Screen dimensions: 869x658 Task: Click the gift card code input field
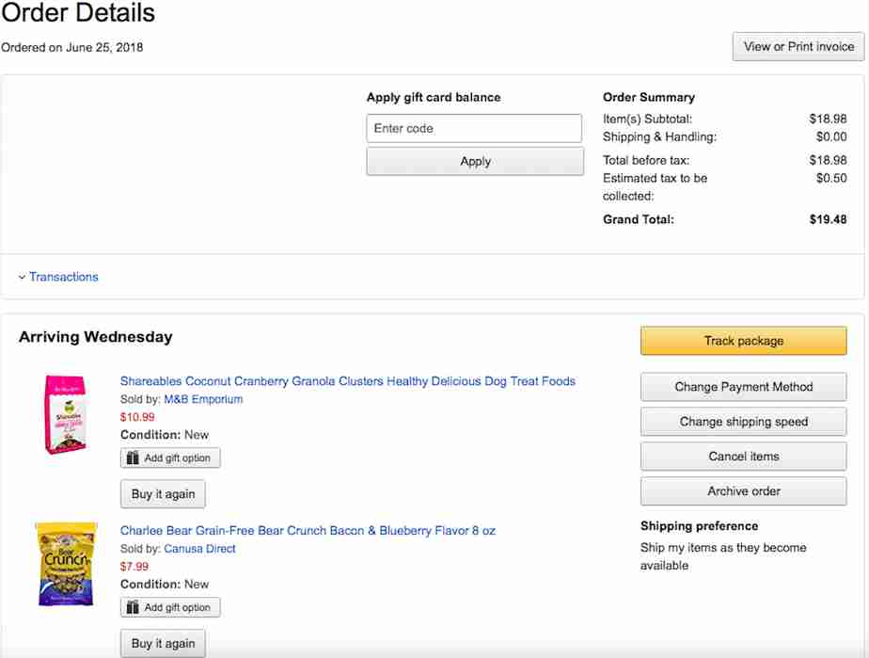[474, 128]
